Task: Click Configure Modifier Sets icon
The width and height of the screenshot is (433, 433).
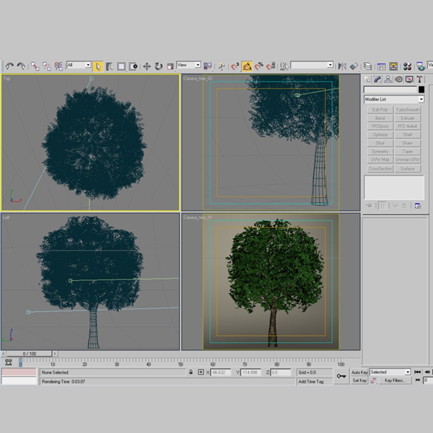Action: tap(417, 206)
